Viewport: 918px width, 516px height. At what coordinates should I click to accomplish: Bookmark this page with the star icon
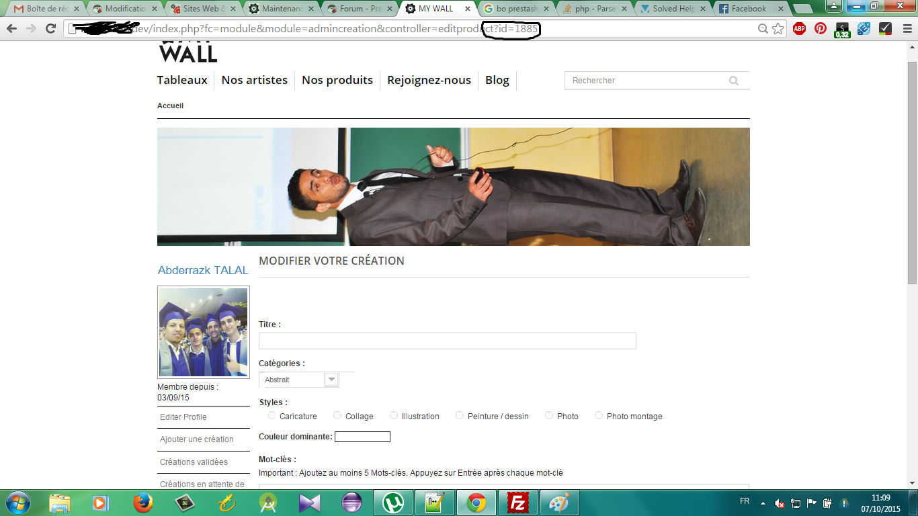tap(778, 29)
